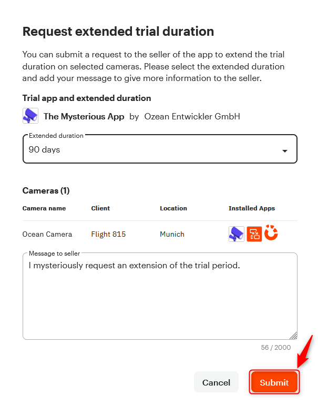Click The Mysterious App name text

click(84, 116)
